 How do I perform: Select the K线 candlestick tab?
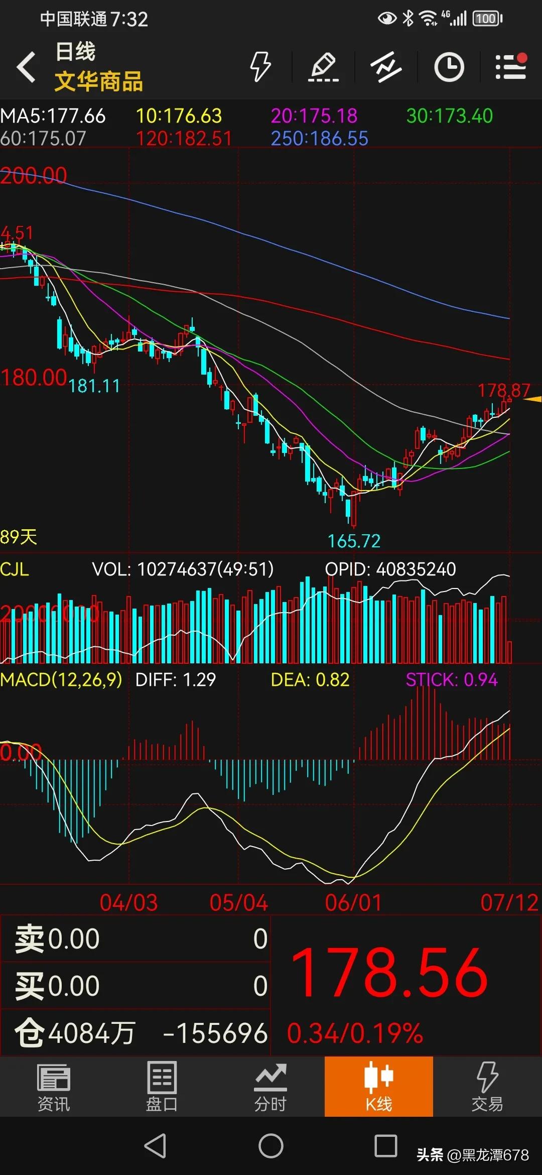pos(379,1087)
